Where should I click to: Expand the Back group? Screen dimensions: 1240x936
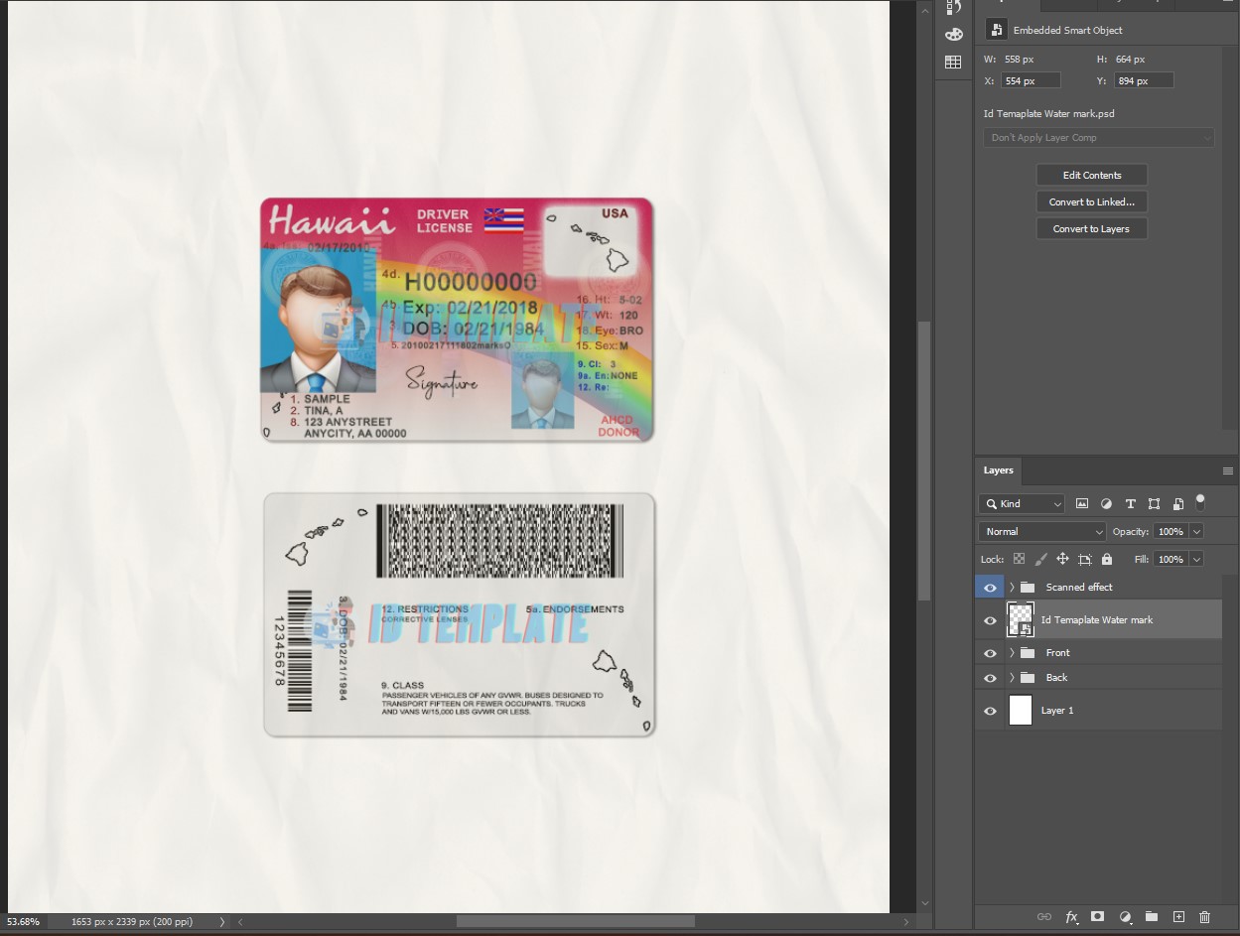click(x=1012, y=678)
